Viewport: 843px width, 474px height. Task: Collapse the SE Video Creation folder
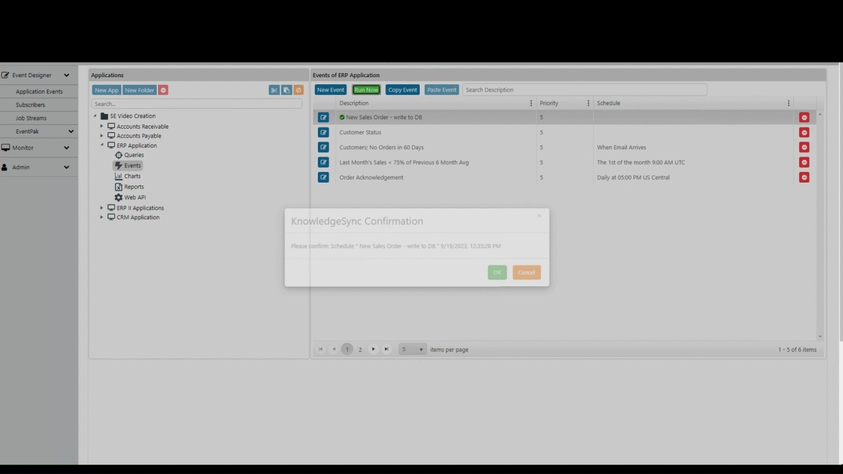(95, 116)
